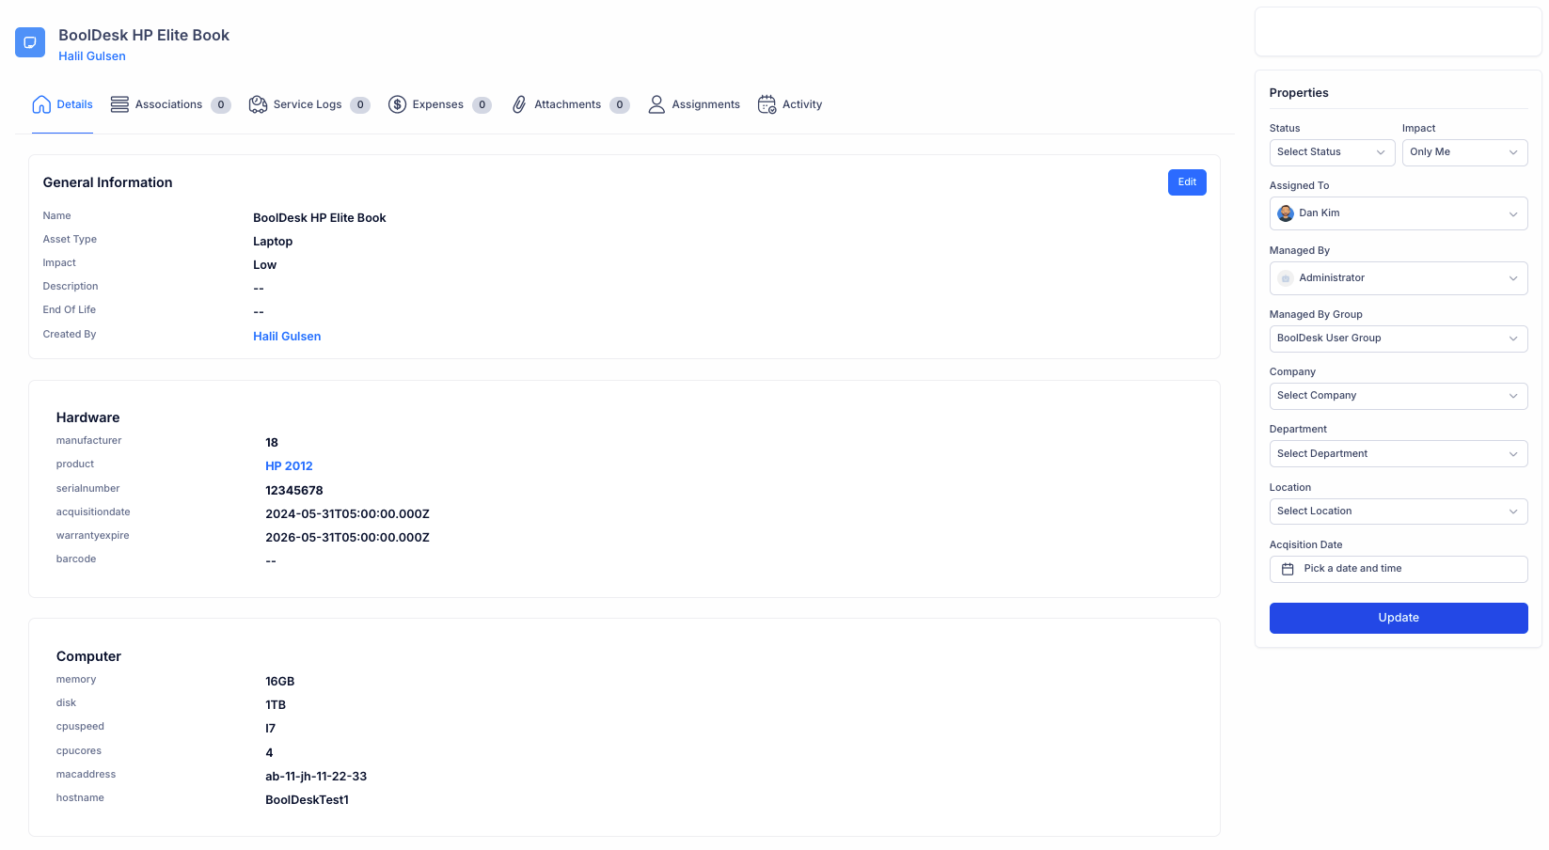This screenshot has width=1549, height=850.
Task: Follow the Created By Halil Gulsen link
Action: pos(287,337)
